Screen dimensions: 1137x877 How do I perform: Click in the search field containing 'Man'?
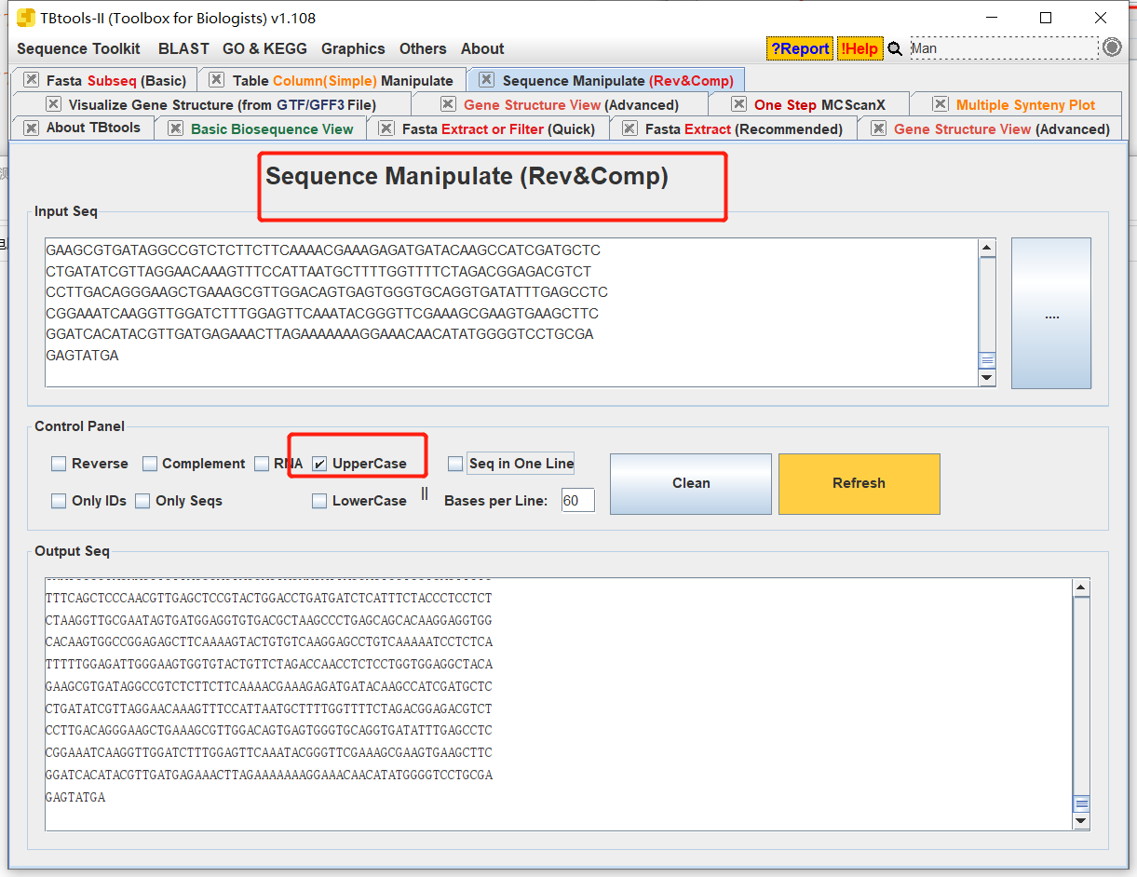tap(1004, 48)
